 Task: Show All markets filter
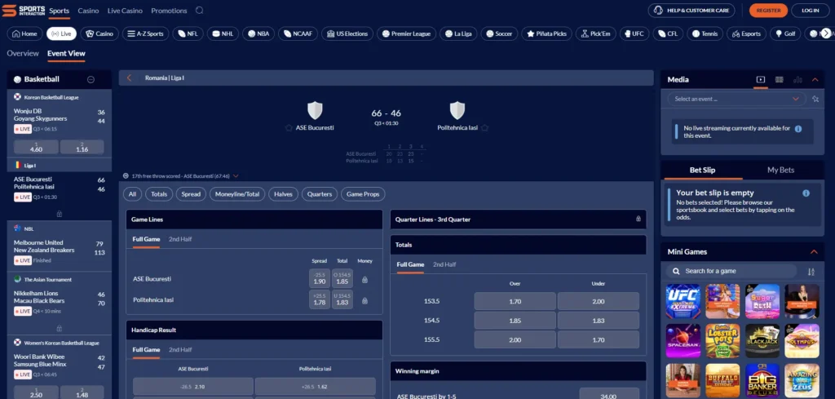[133, 194]
